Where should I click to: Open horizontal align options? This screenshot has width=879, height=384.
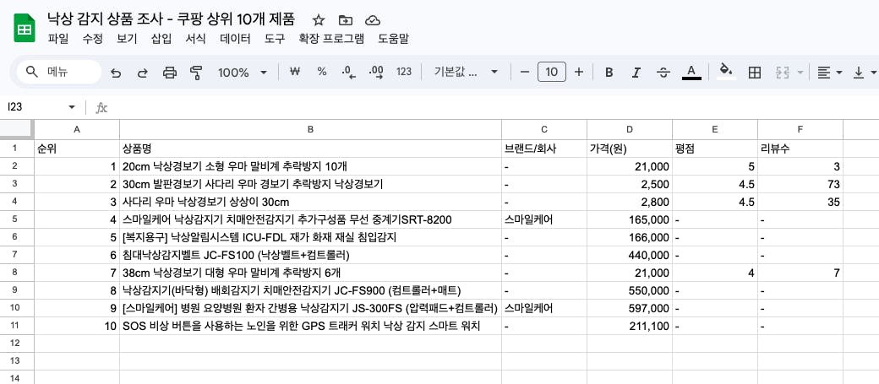(829, 73)
